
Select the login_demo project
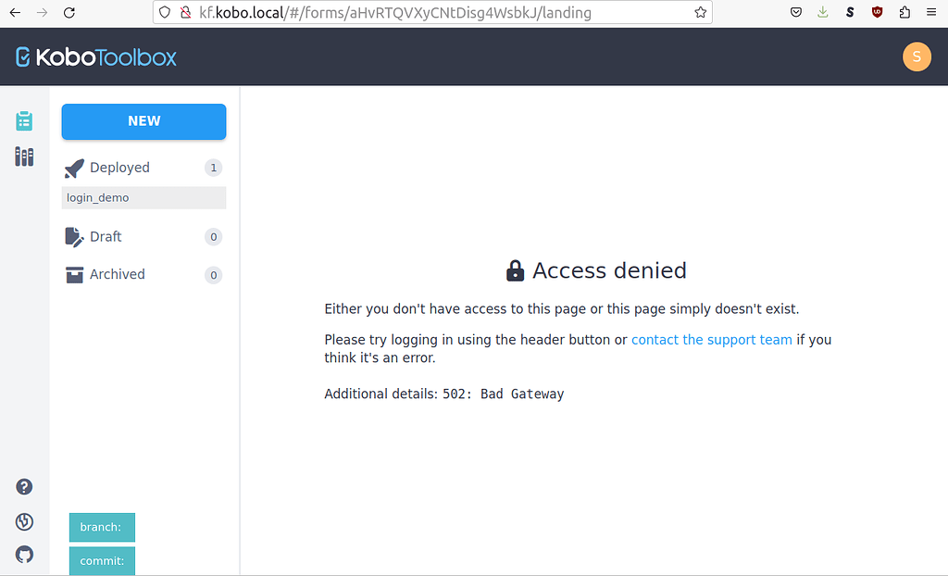click(x=97, y=197)
